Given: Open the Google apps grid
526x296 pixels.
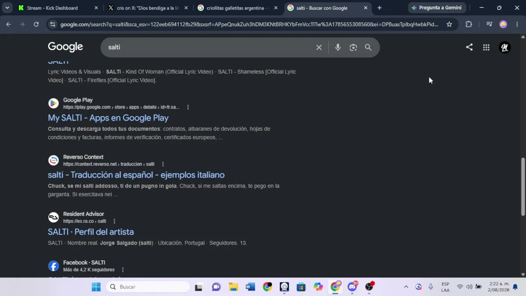Looking at the screenshot, I should tap(486, 47).
